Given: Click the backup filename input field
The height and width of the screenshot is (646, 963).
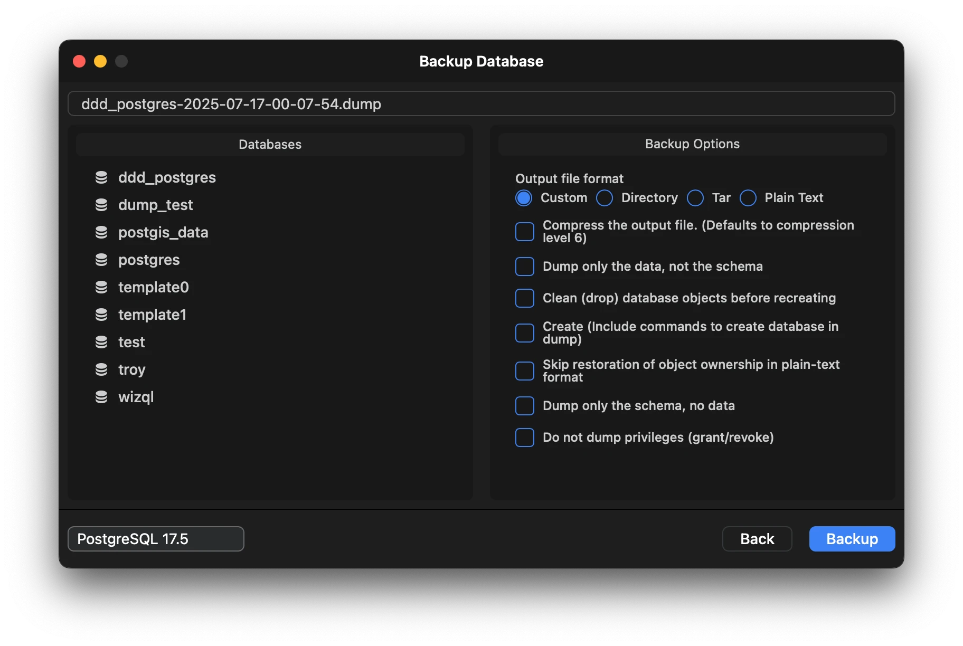Looking at the screenshot, I should point(480,104).
